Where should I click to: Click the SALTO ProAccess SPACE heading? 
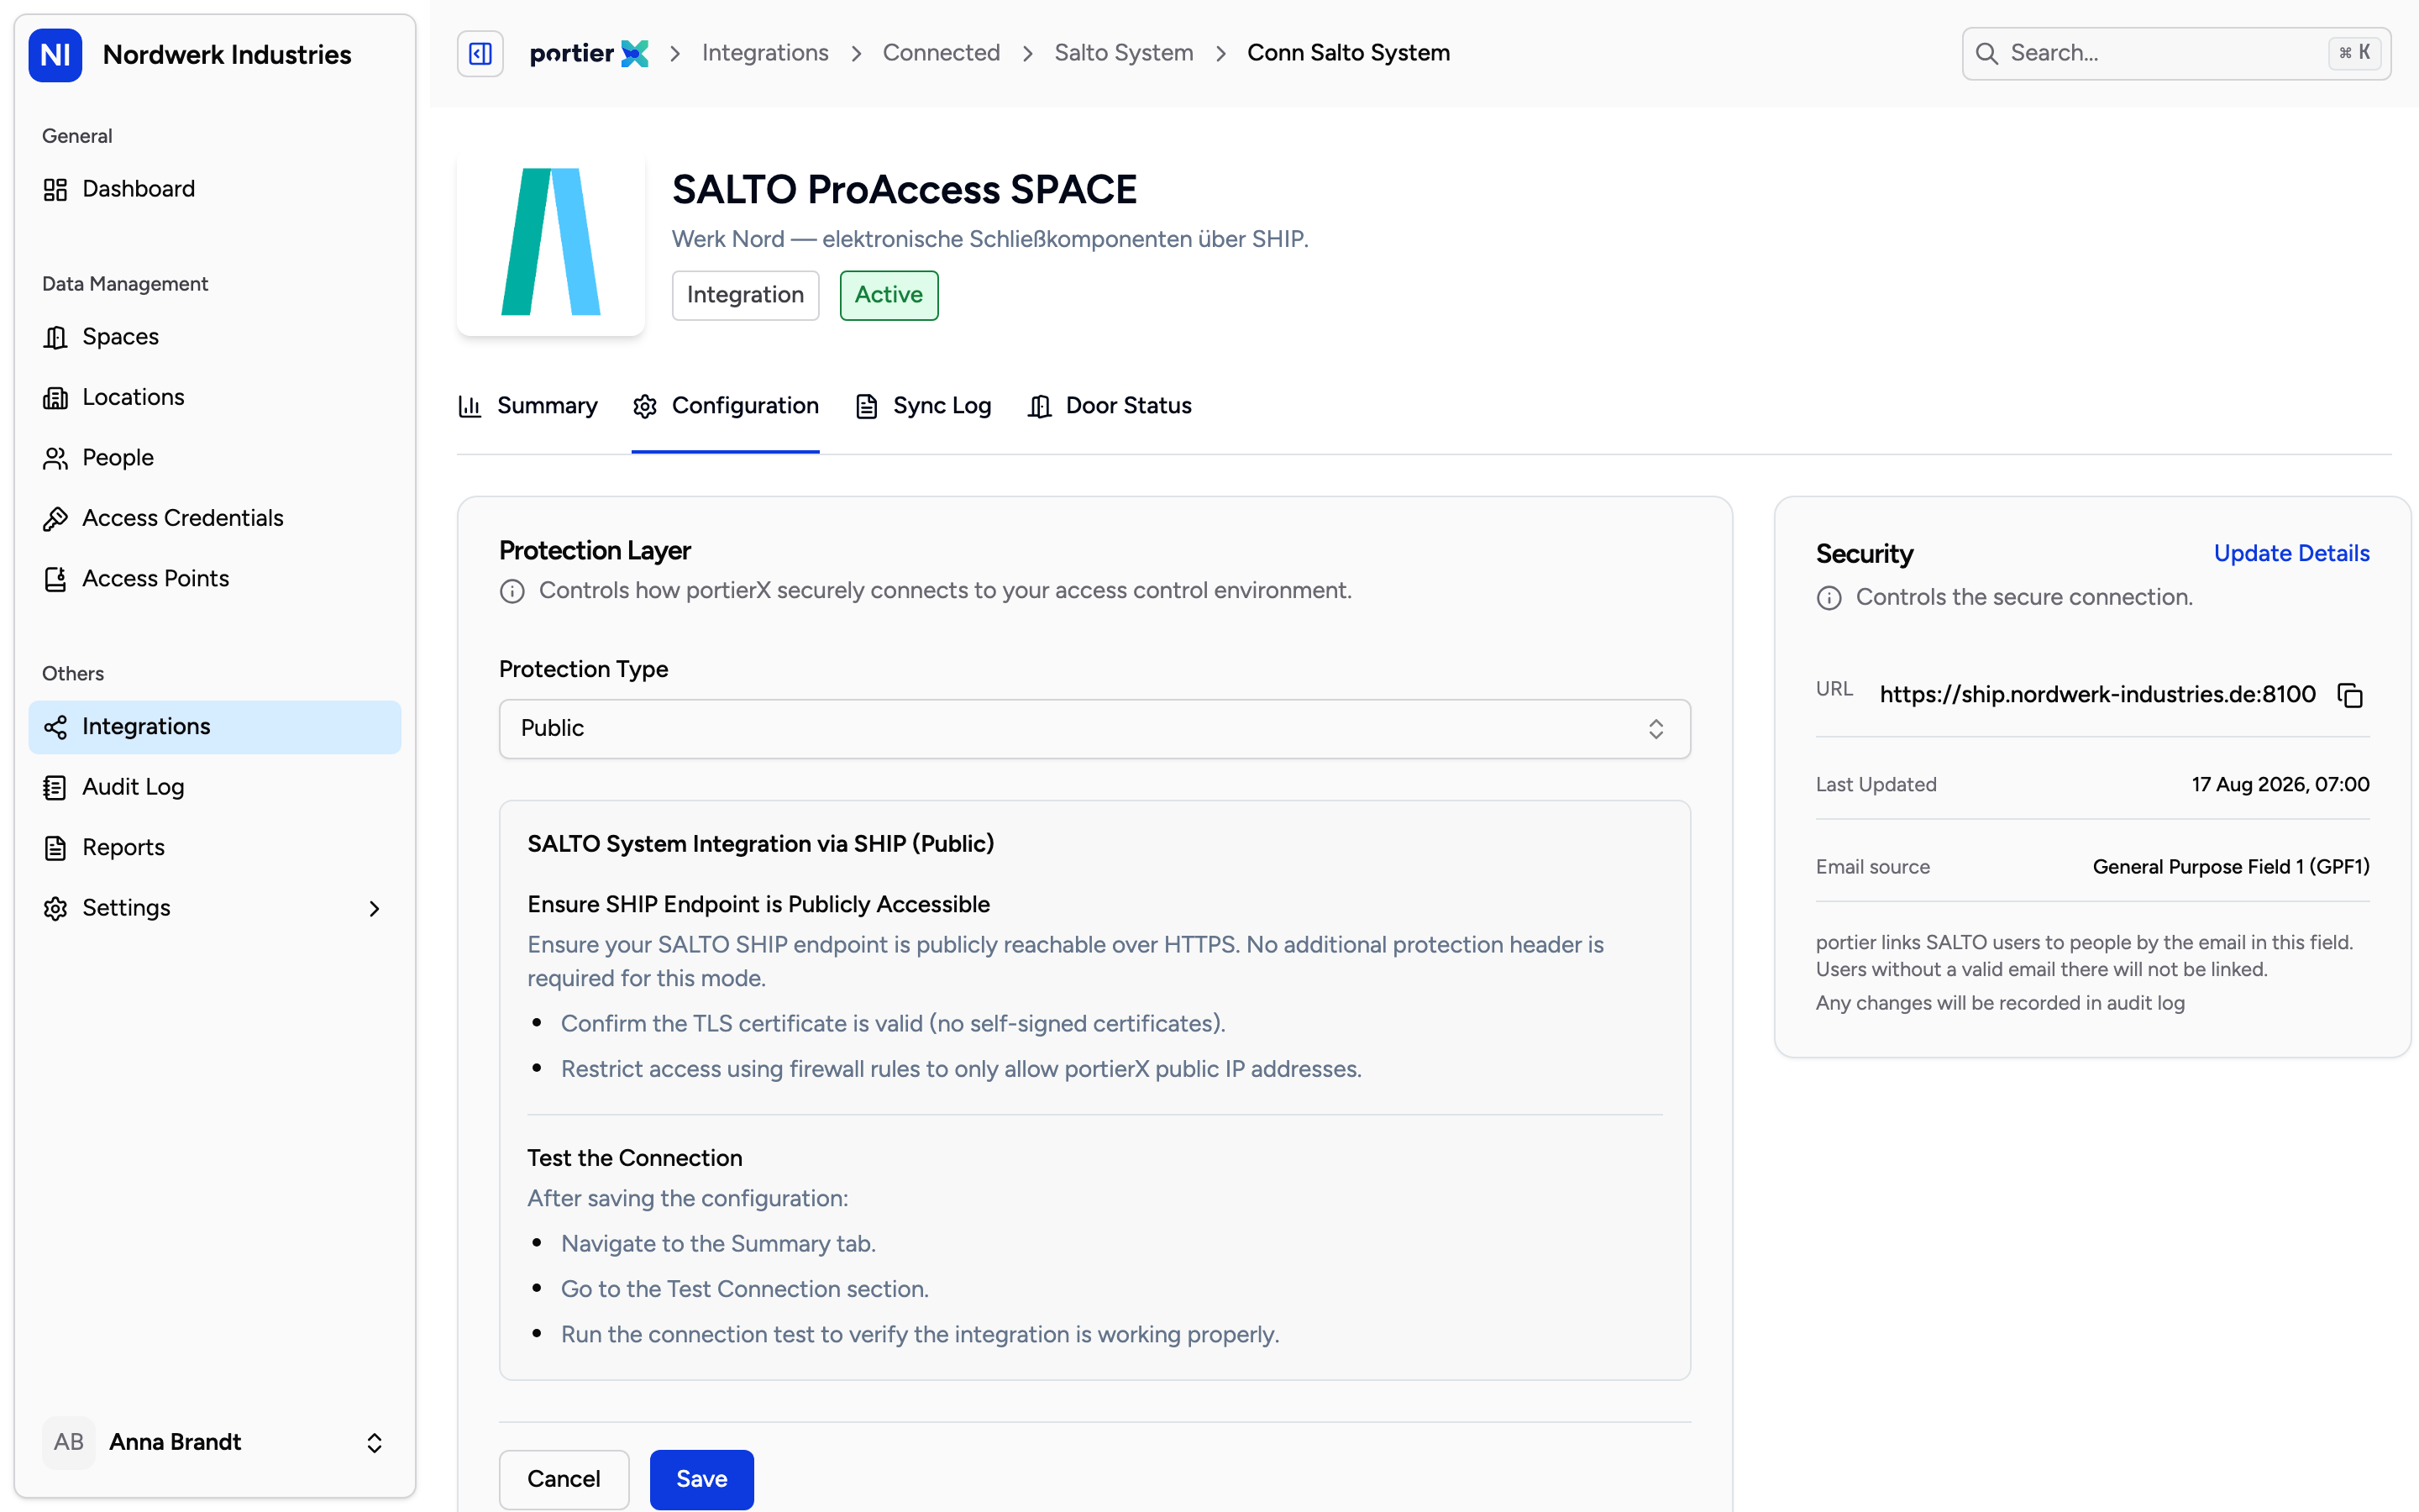tap(904, 189)
